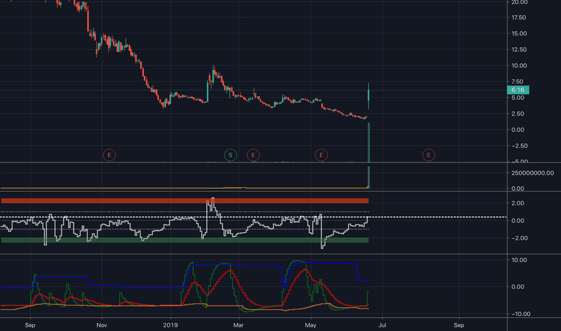
Task: Open the earnings E marker in May
Action: pyautogui.click(x=321, y=155)
